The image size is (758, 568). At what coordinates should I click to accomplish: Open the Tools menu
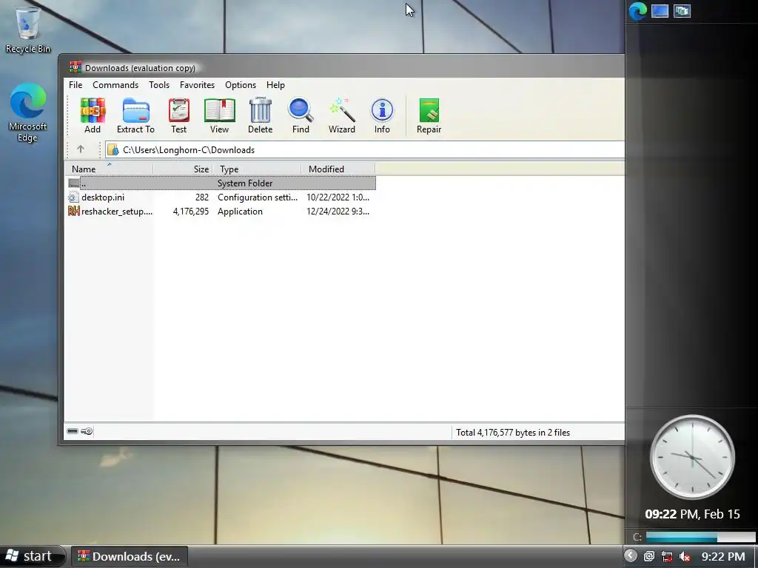click(x=159, y=85)
